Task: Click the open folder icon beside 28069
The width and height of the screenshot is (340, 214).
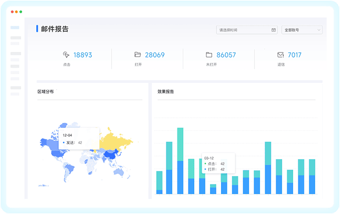Action: (x=137, y=55)
